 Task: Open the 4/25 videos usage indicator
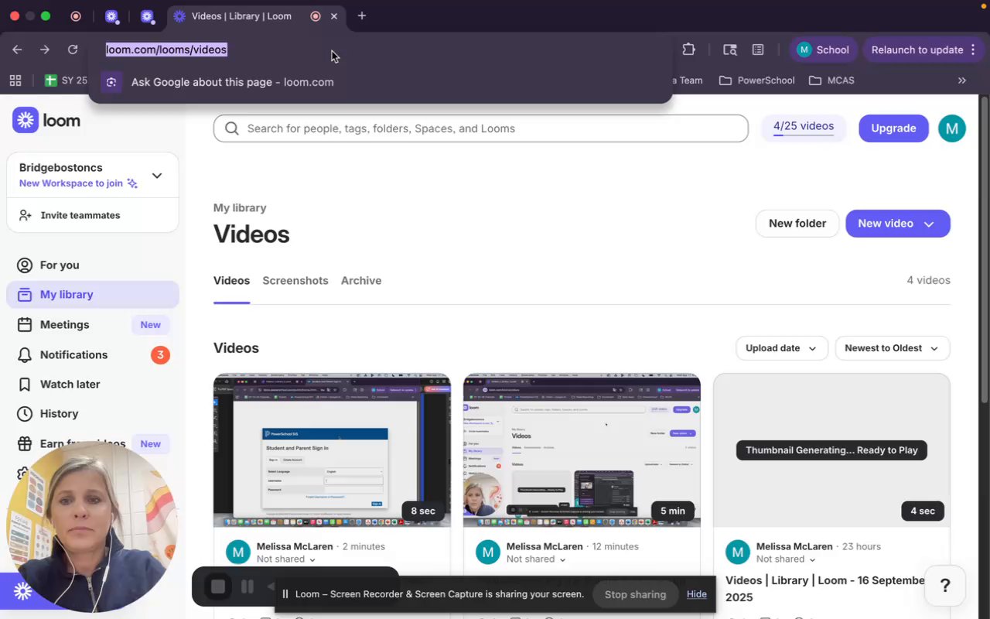804,128
